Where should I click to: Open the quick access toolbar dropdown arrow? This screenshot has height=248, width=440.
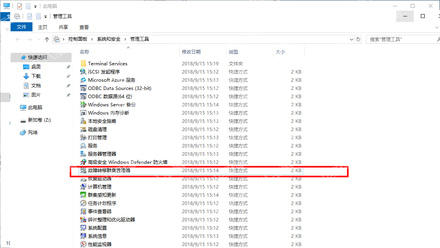(46, 16)
